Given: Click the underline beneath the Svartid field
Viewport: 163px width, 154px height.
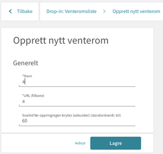Looking at the screenshot, I should click(77, 125).
